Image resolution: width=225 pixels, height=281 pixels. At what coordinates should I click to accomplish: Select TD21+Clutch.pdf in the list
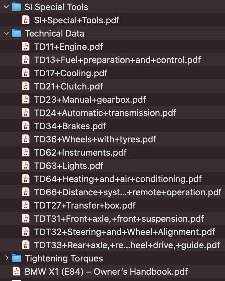[69, 86]
